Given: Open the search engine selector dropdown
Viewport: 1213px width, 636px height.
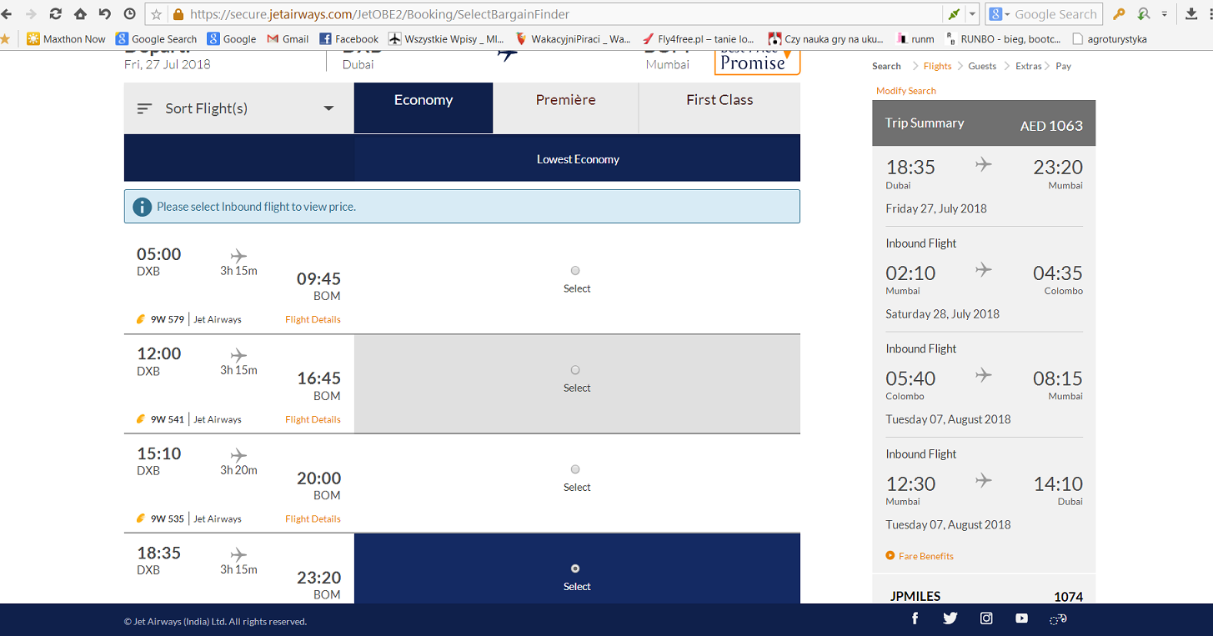Looking at the screenshot, I should tap(1000, 14).
